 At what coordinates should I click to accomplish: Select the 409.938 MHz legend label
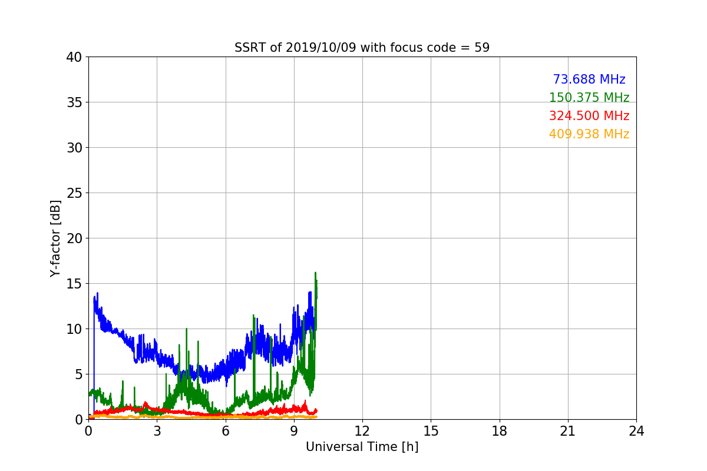pos(589,134)
